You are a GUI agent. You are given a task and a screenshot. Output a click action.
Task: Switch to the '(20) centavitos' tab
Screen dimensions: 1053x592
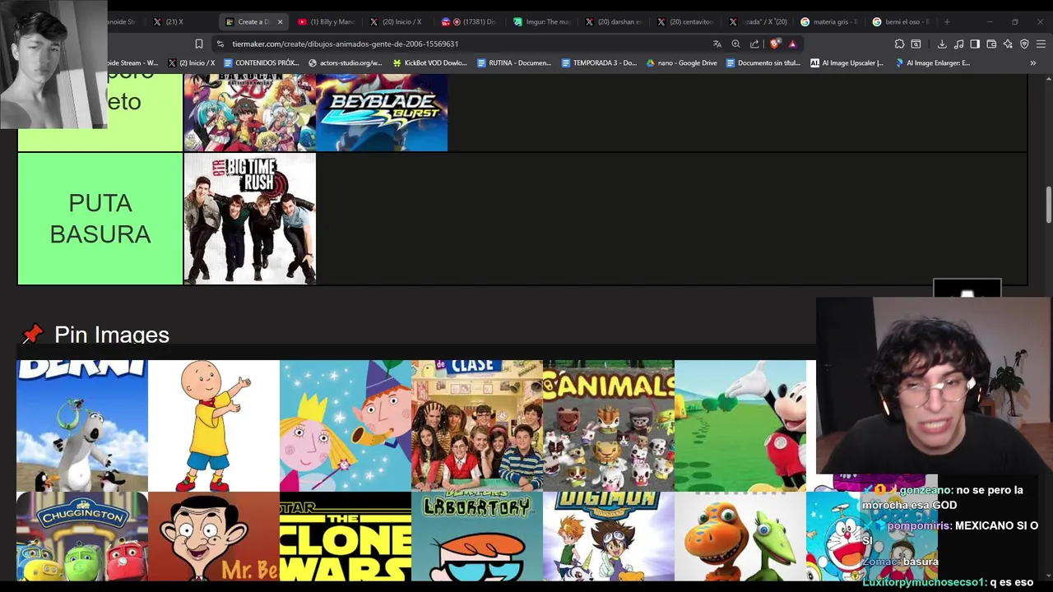click(x=684, y=21)
